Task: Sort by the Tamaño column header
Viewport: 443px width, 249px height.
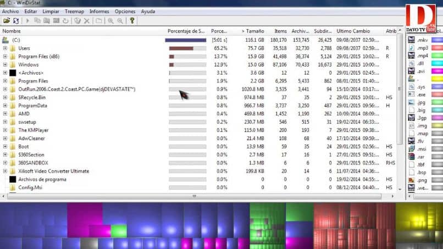Action: pyautogui.click(x=253, y=31)
